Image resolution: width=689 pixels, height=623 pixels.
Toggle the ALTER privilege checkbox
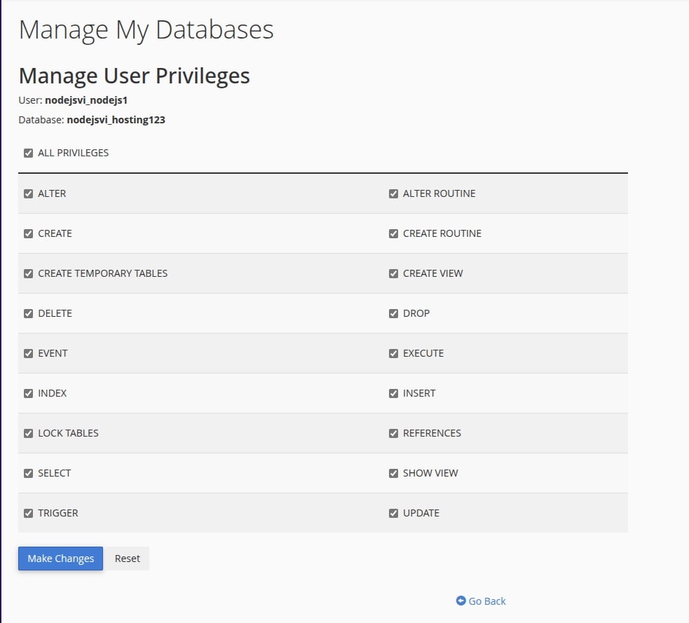click(x=29, y=193)
